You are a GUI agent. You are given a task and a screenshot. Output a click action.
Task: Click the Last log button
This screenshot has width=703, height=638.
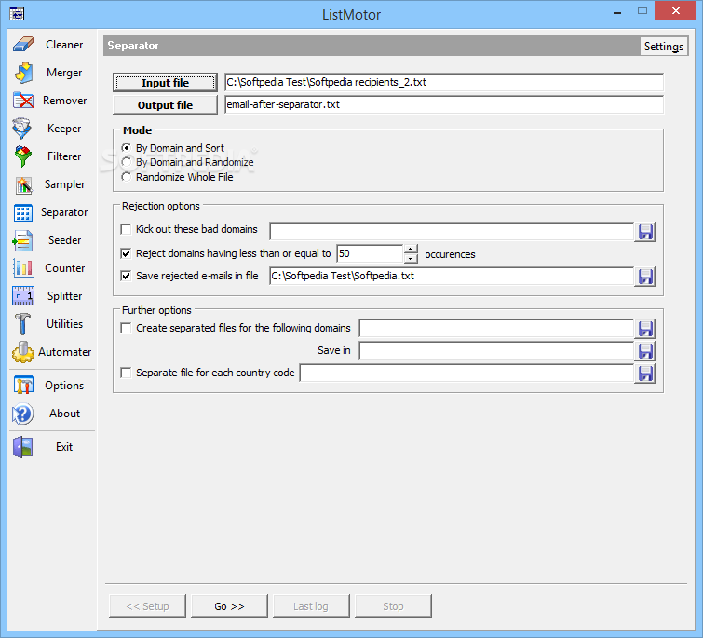point(311,606)
